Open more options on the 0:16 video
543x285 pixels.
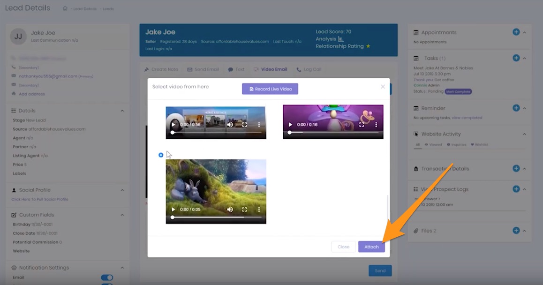376,125
